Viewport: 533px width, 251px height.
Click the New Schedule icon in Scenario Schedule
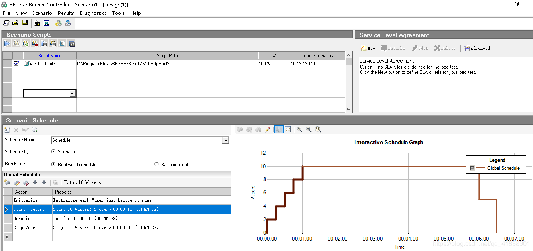pyautogui.click(x=7, y=129)
